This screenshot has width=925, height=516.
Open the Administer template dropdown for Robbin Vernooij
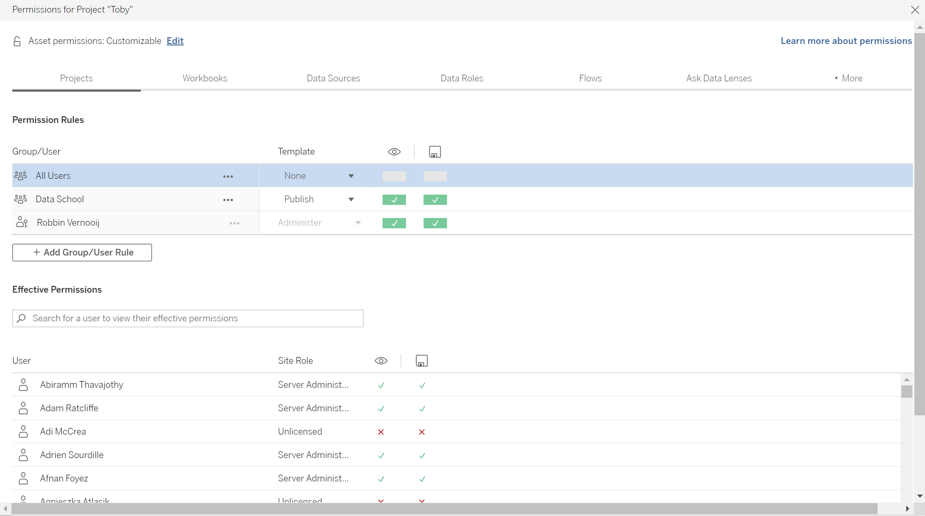pyautogui.click(x=319, y=223)
